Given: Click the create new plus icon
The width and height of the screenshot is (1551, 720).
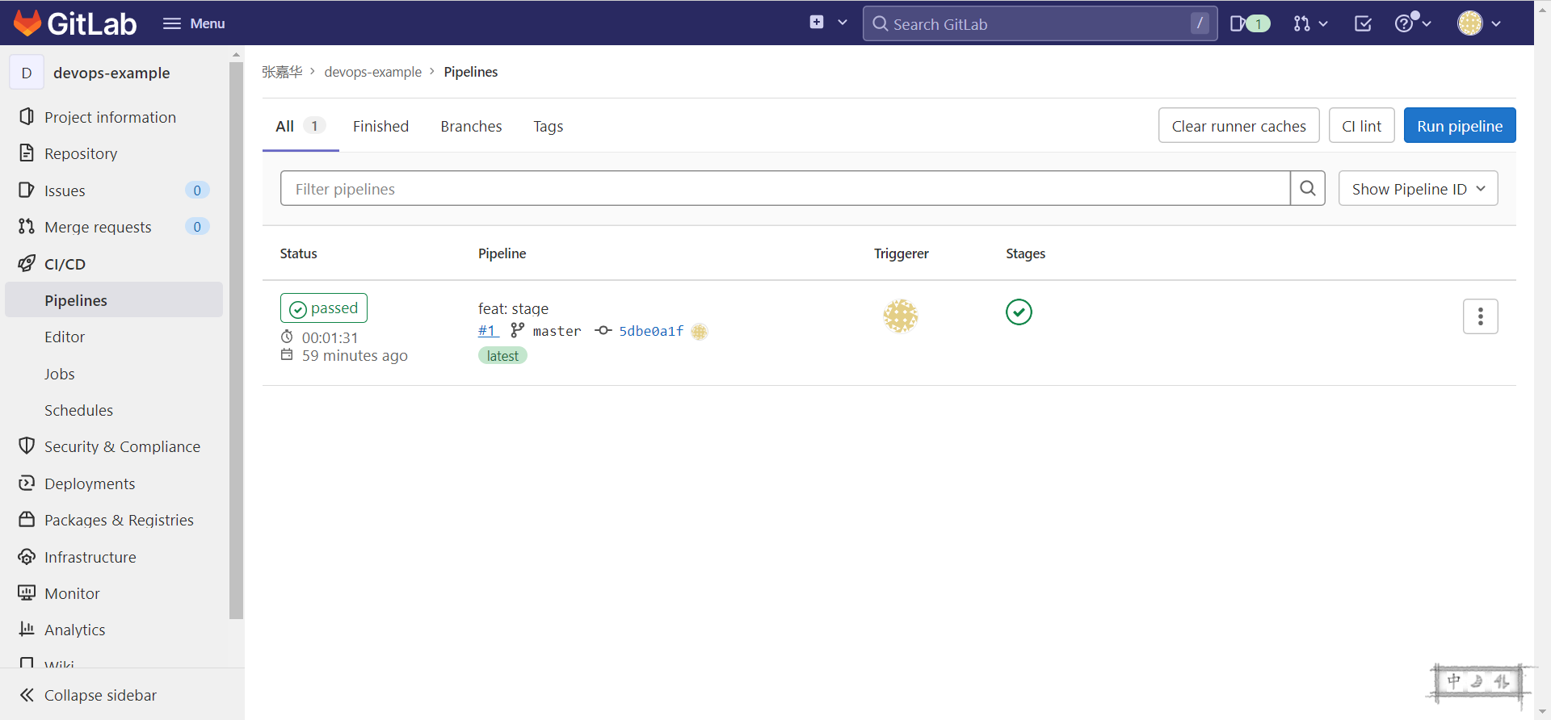Looking at the screenshot, I should coord(817,23).
